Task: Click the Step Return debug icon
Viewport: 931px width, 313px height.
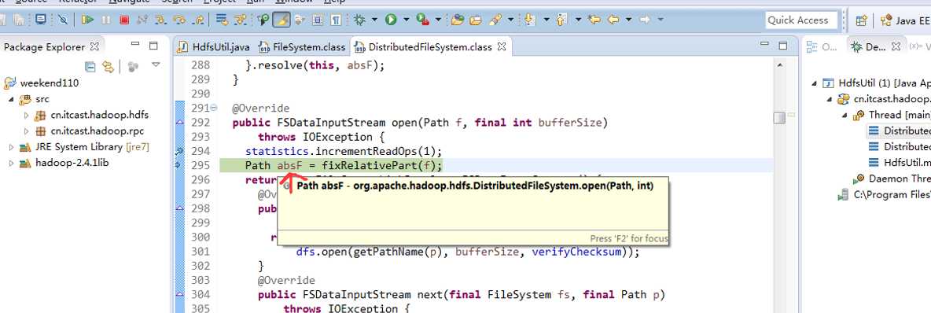Action: (198, 20)
